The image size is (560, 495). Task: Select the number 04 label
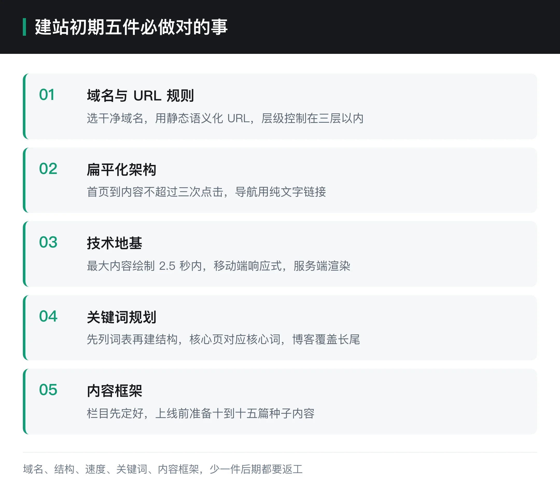click(x=48, y=316)
